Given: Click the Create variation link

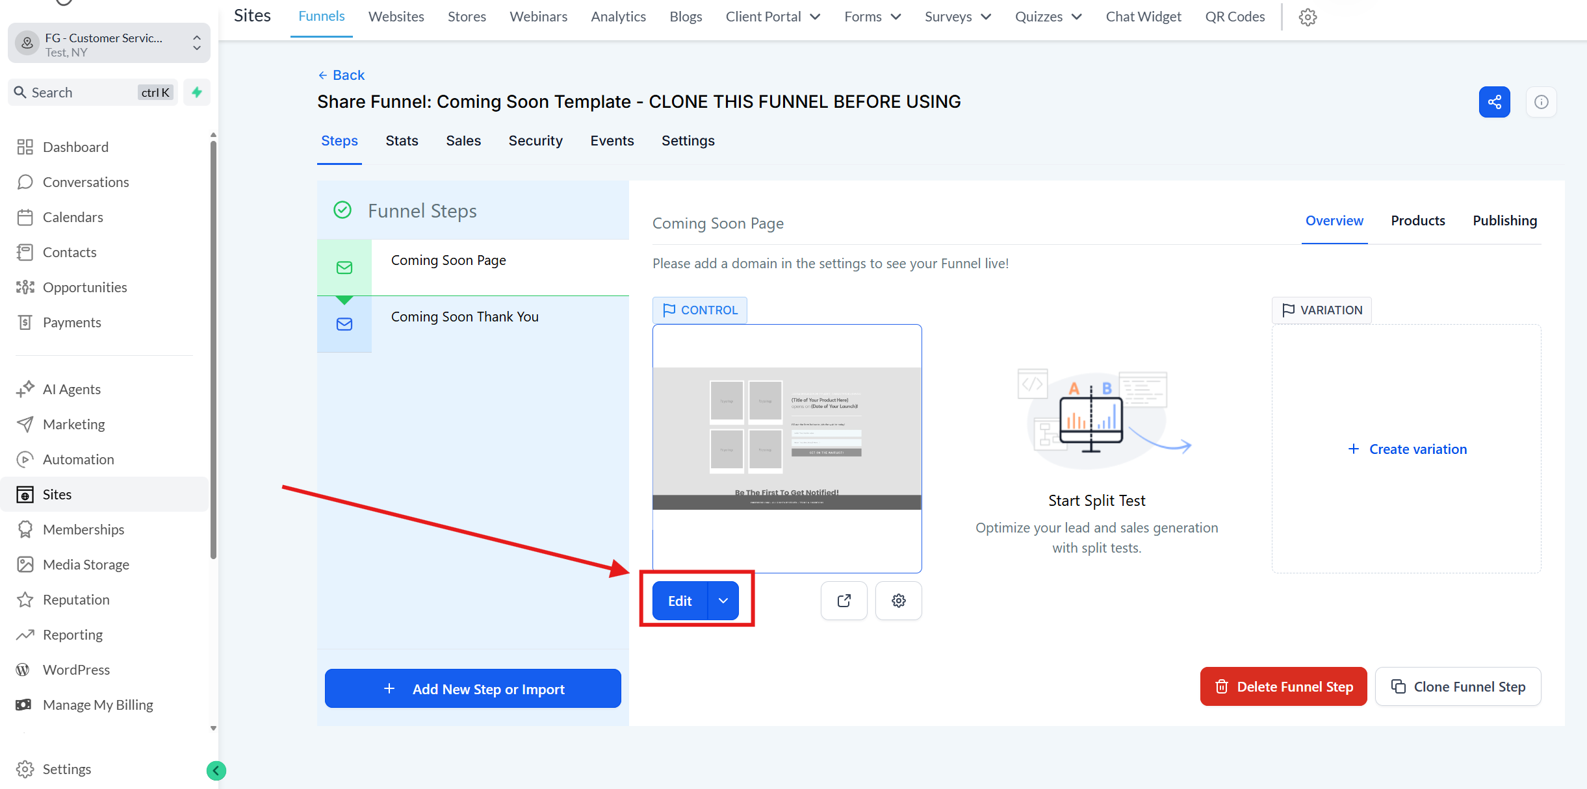Looking at the screenshot, I should click(x=1407, y=449).
